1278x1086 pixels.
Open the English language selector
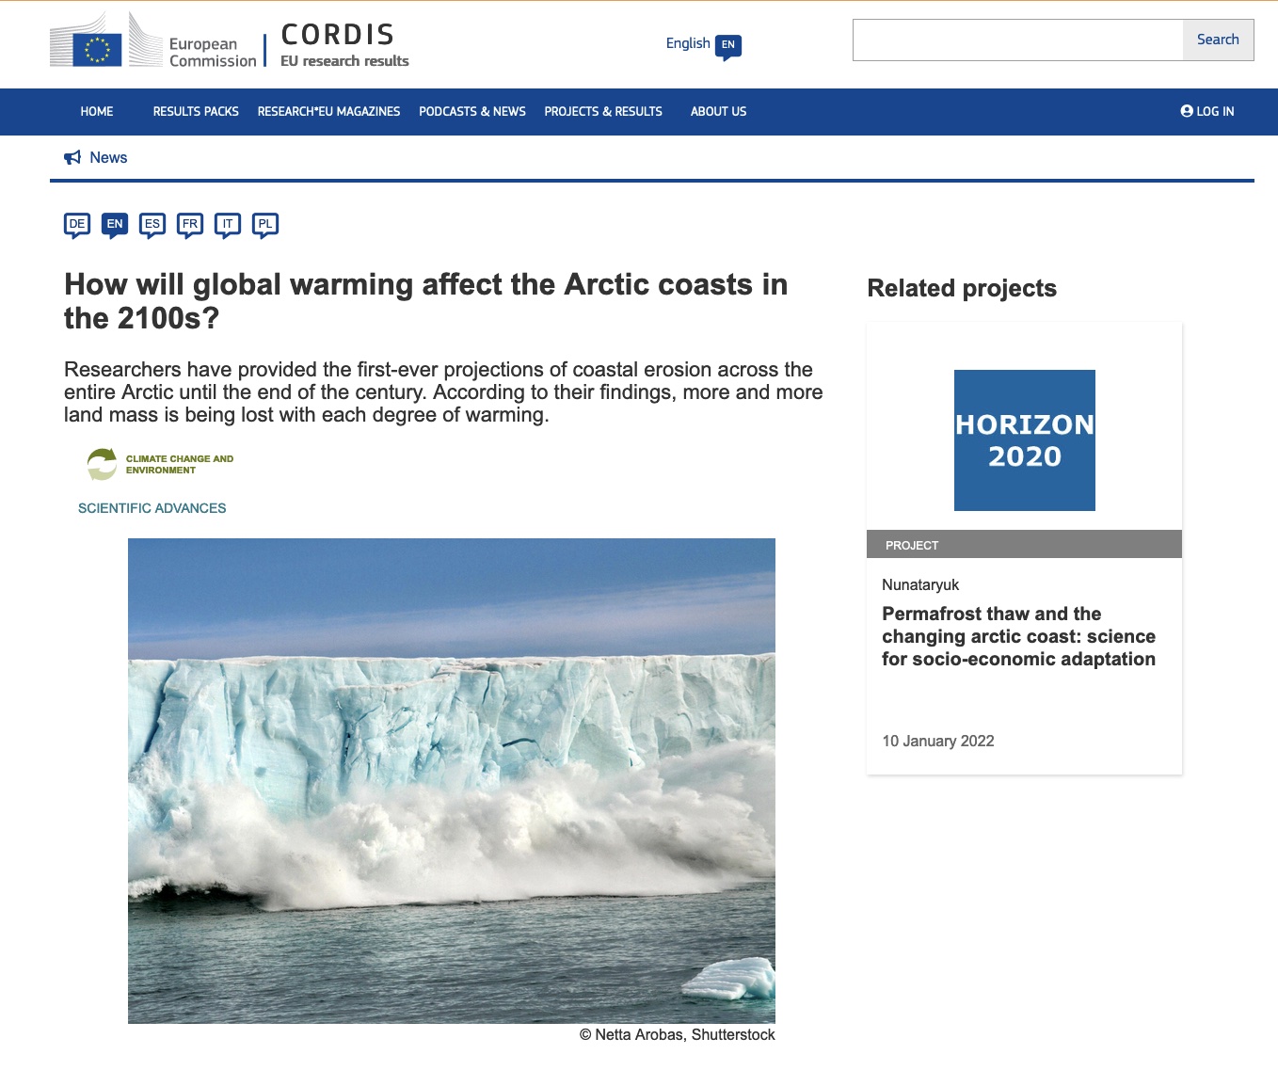point(688,43)
